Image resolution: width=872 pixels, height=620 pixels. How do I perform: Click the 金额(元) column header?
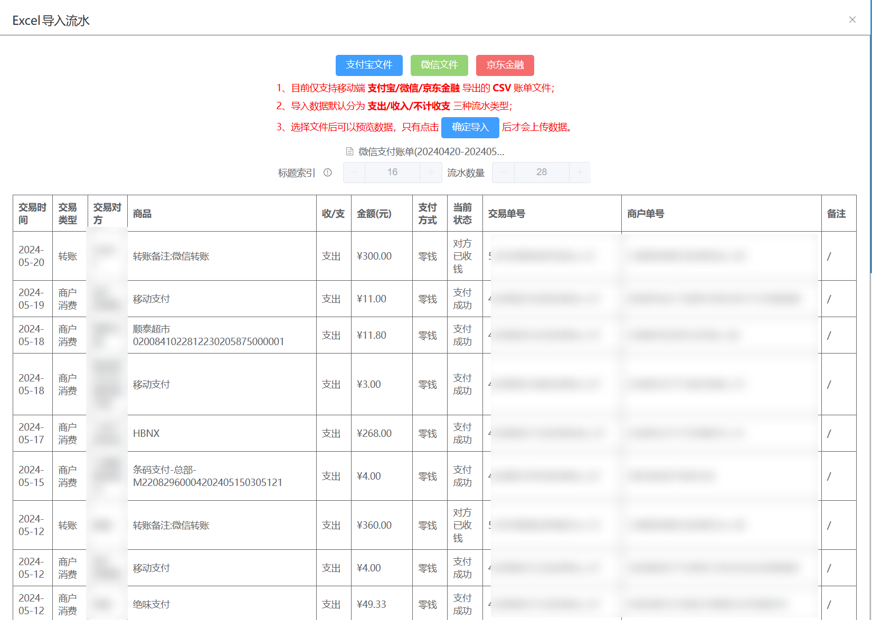tap(382, 214)
